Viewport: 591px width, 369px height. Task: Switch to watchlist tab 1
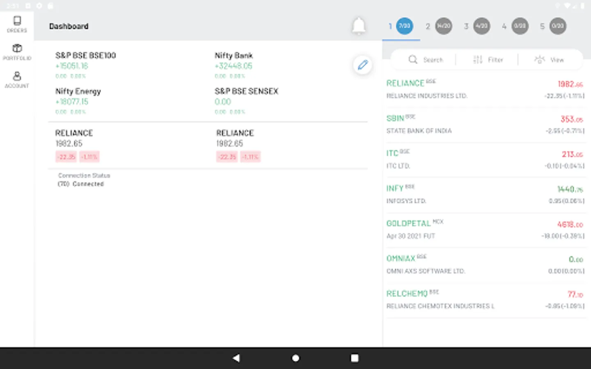pos(401,26)
